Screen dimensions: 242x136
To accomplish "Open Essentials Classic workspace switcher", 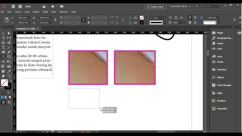I will (180, 6).
